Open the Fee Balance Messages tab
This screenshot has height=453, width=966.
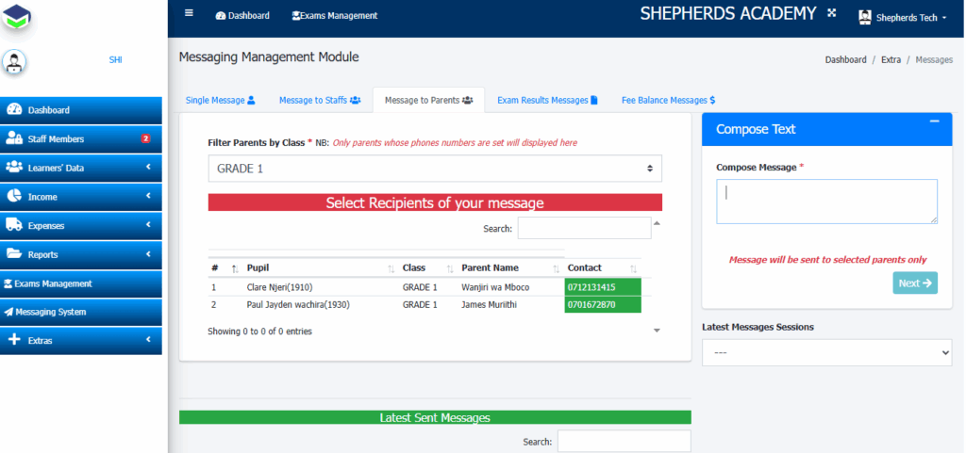669,100
